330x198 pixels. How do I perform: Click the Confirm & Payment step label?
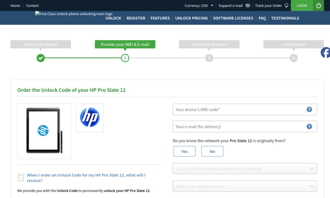pyautogui.click(x=209, y=44)
